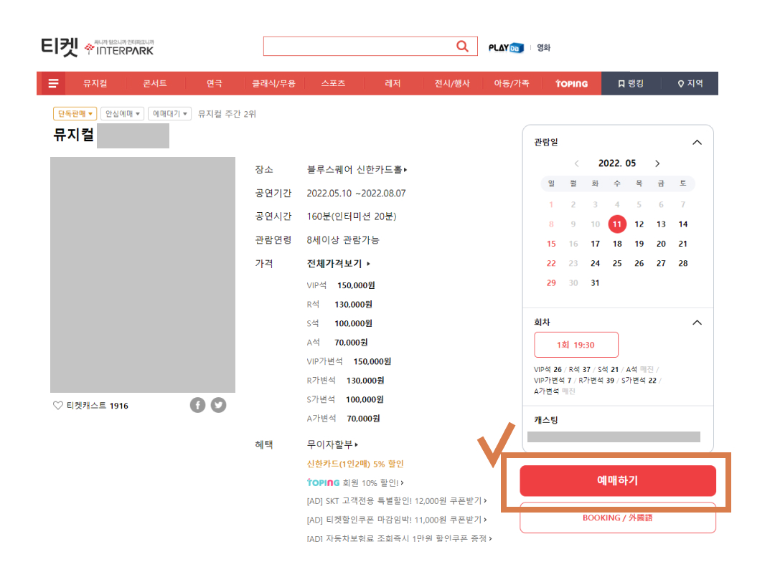Collapse the 회차 session panel chevron

(697, 322)
